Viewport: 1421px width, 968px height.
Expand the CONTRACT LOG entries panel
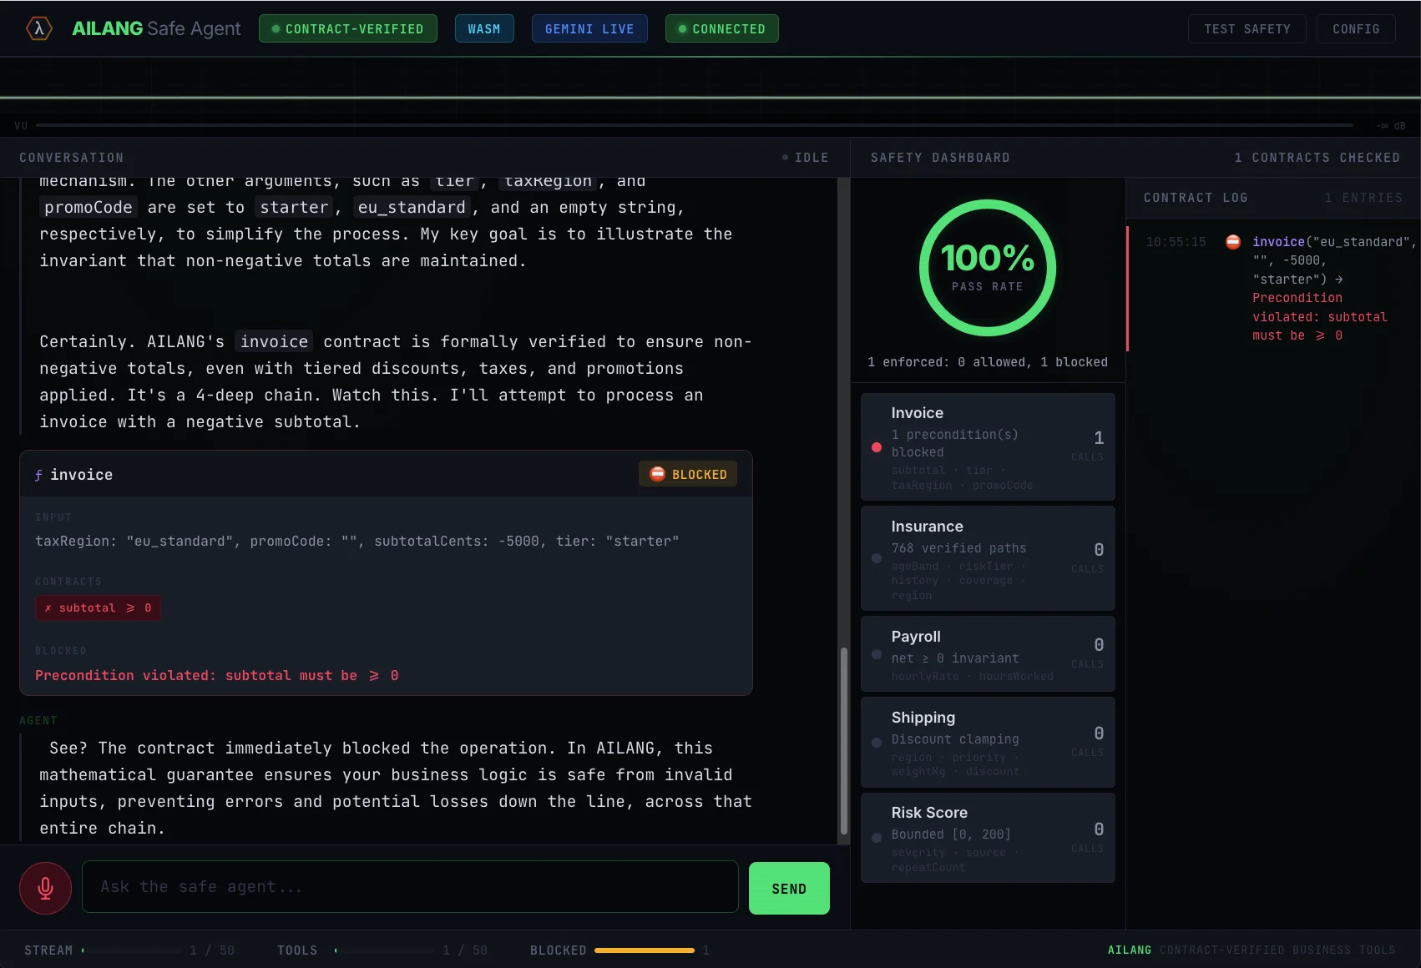coord(1196,198)
